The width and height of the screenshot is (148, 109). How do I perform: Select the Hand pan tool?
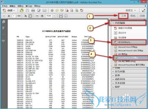30,16
